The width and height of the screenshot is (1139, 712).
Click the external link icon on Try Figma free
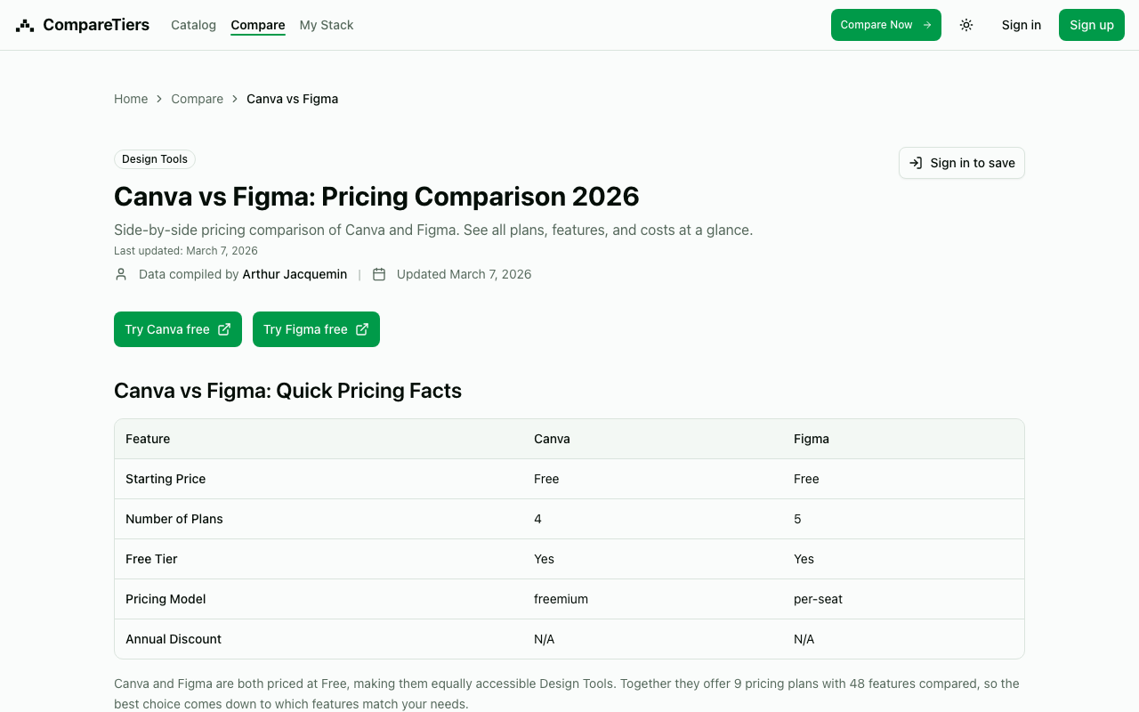pyautogui.click(x=362, y=329)
